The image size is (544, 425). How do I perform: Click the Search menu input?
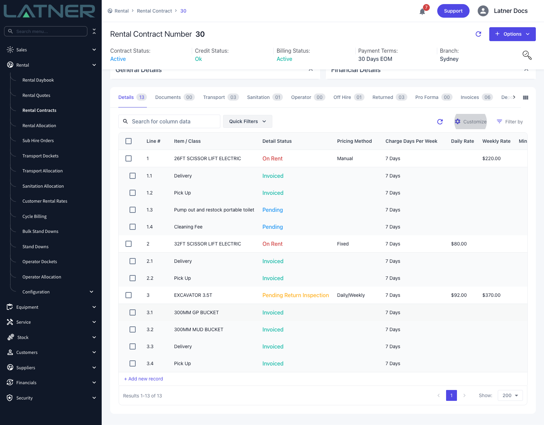click(x=46, y=31)
